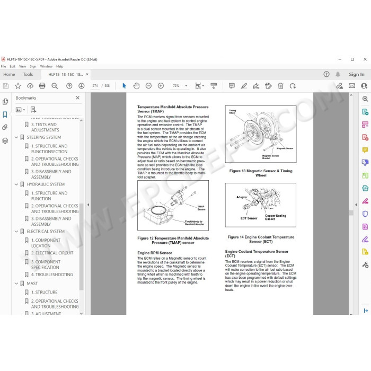Collapse the left navigation pane arrow
The image size is (371, 371).
(89, 205)
